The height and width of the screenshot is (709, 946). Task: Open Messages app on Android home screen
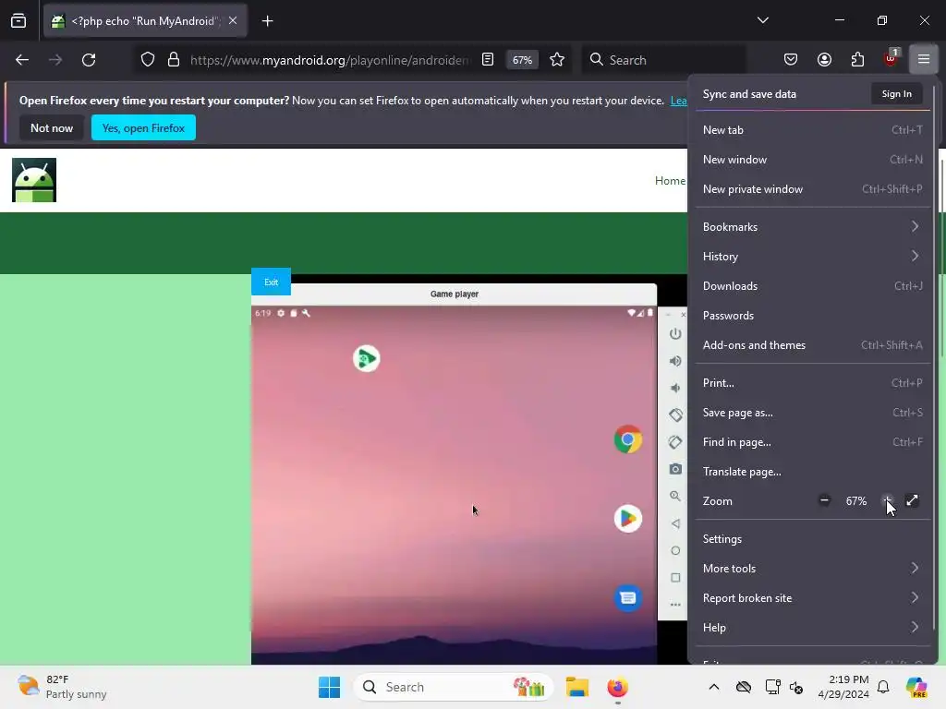click(627, 598)
